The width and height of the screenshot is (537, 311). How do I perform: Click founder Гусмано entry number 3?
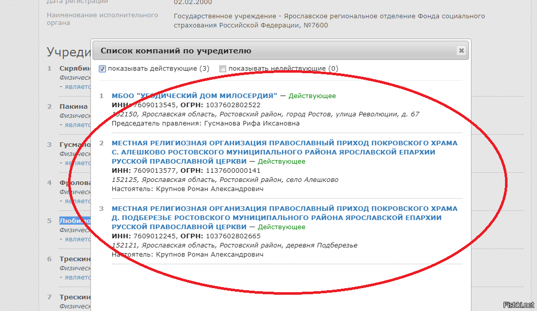click(x=75, y=145)
